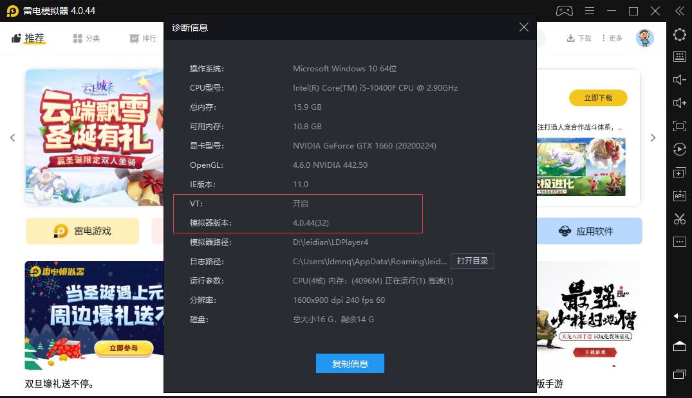Open the hamburger menu in title bar

click(589, 11)
